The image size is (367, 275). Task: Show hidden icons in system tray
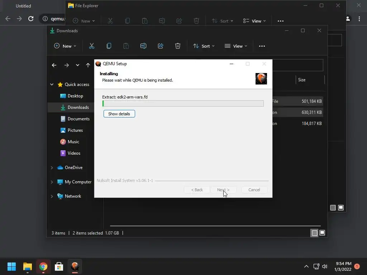tap(306, 266)
